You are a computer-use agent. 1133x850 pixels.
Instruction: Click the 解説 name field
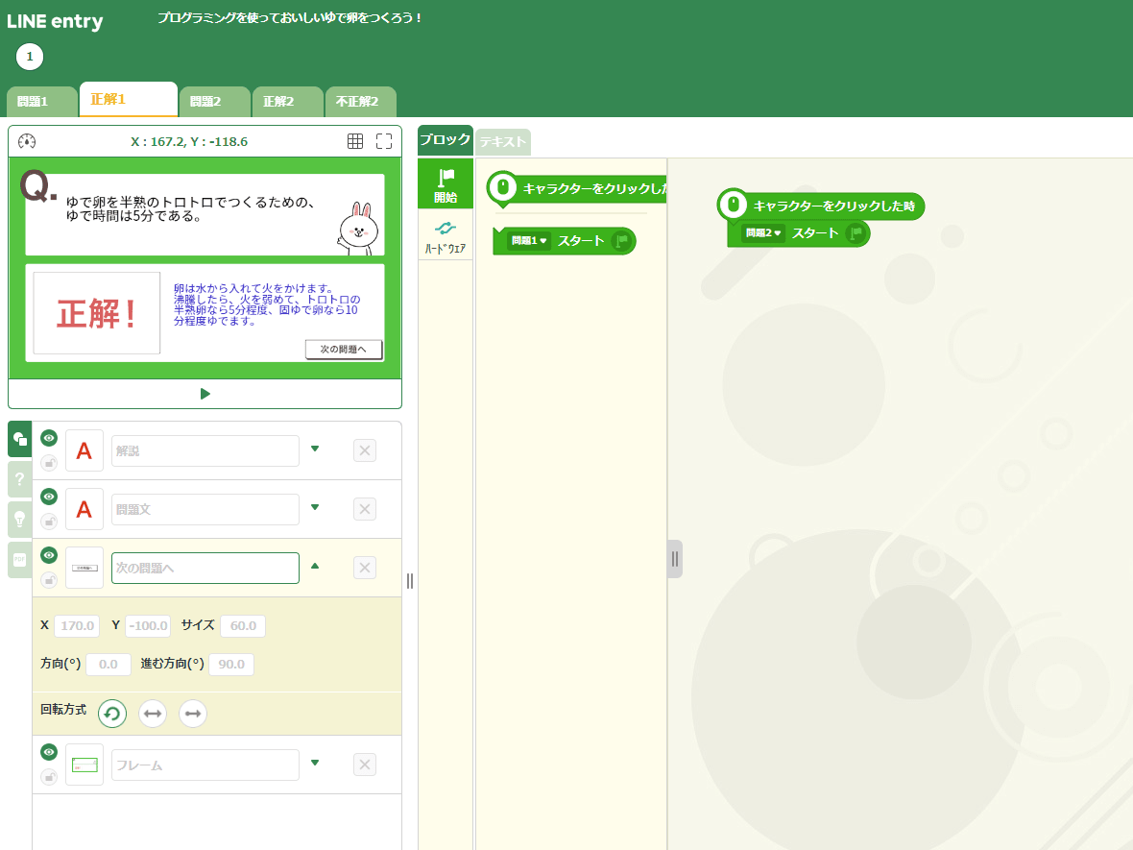[x=205, y=451]
